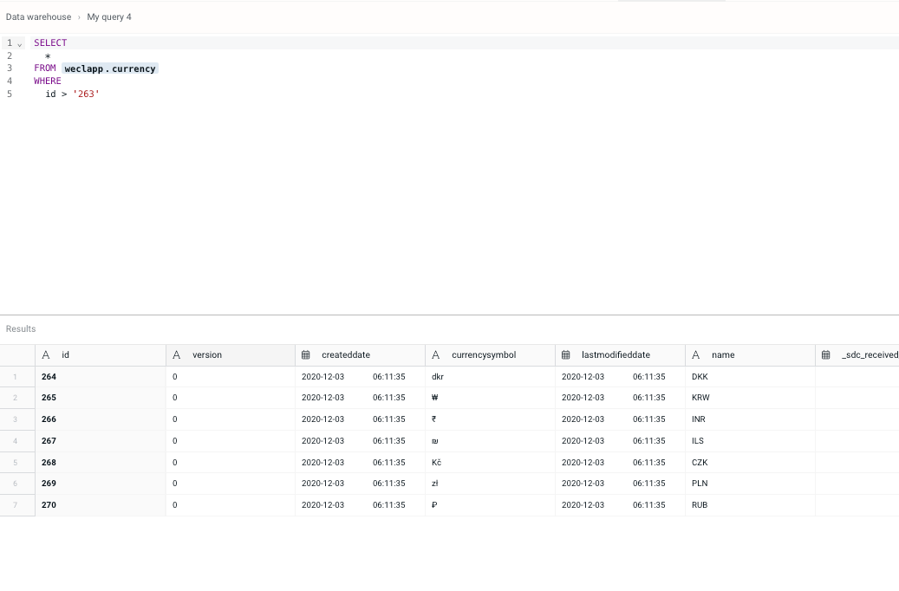Select createddate cell in the CZK row
The image size is (899, 591).
(x=360, y=463)
